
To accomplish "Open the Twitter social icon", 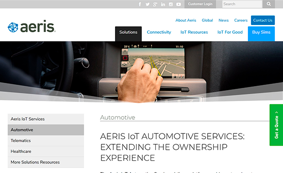I will click(147, 4).
